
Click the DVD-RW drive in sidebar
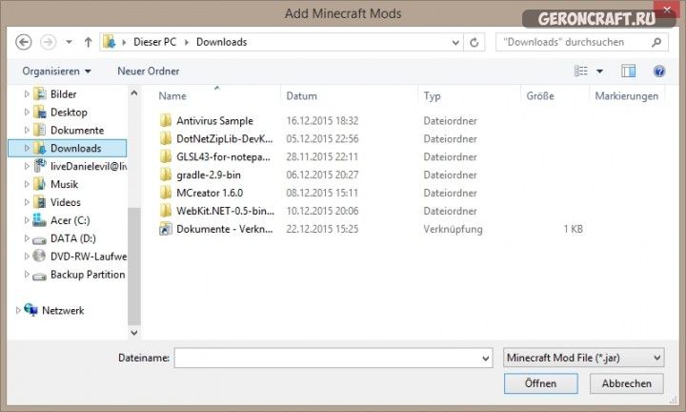point(87,257)
